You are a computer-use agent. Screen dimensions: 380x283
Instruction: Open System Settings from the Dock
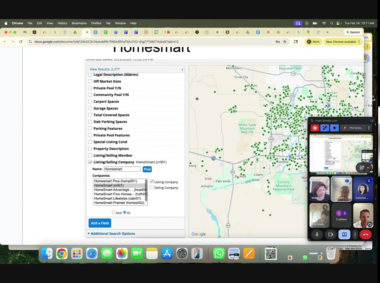click(x=182, y=254)
